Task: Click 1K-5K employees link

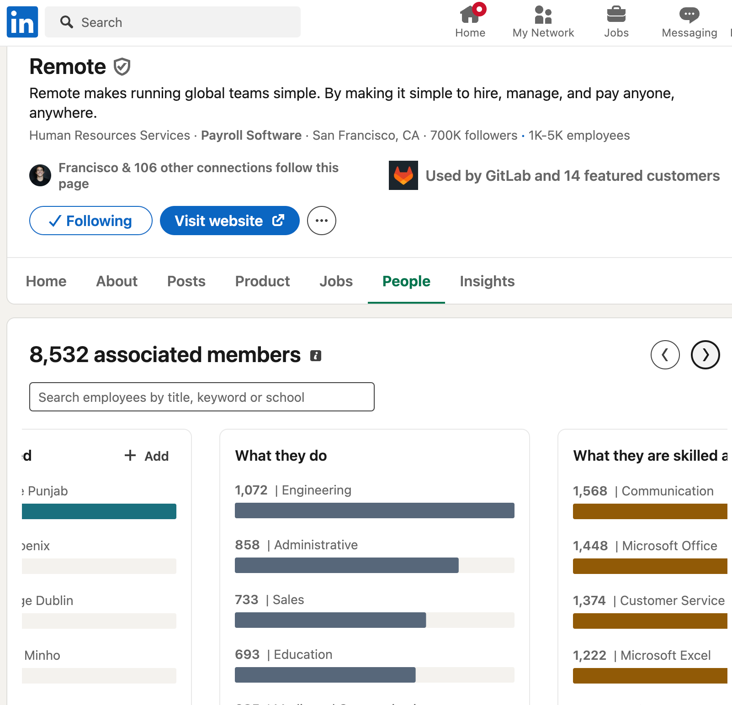Action: click(x=579, y=136)
